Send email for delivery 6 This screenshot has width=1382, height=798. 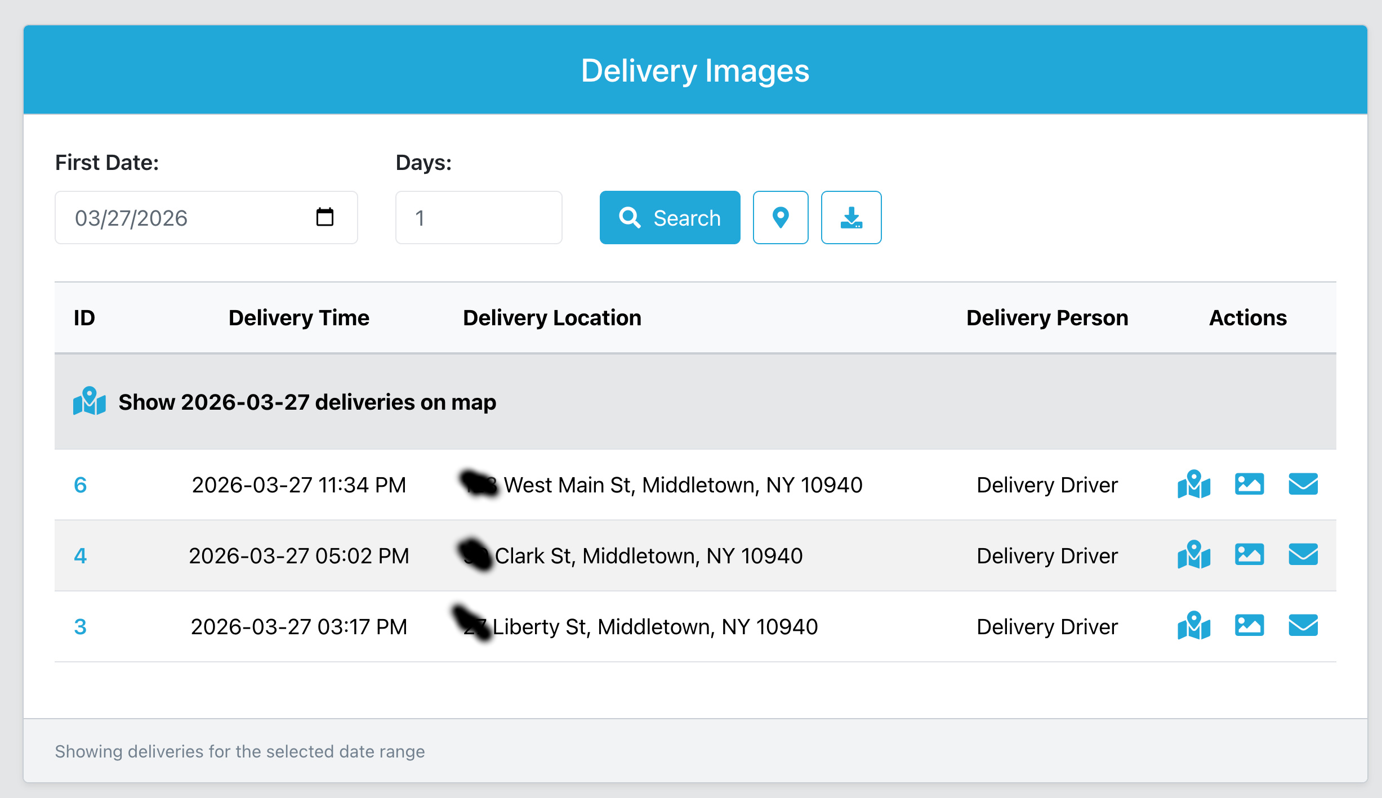coord(1303,485)
